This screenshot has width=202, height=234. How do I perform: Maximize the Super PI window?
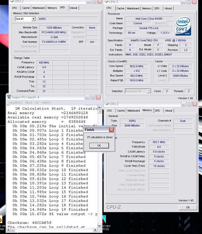click(x=93, y=97)
